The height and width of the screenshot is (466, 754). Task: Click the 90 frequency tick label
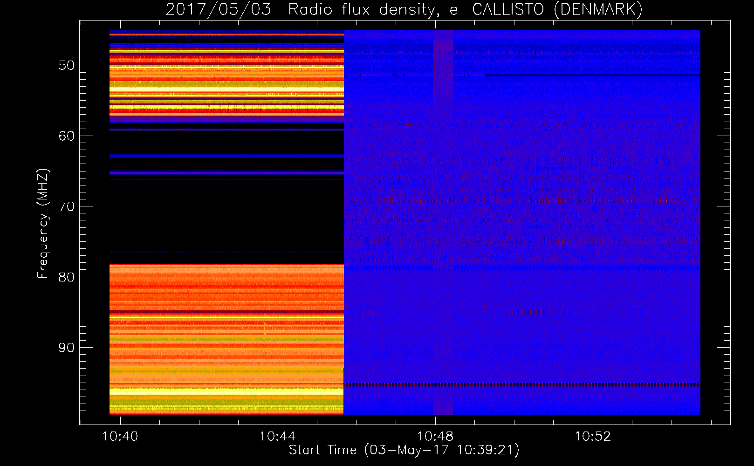[67, 348]
